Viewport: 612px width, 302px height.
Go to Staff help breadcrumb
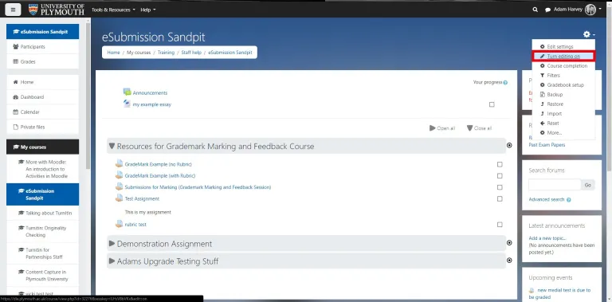[191, 53]
